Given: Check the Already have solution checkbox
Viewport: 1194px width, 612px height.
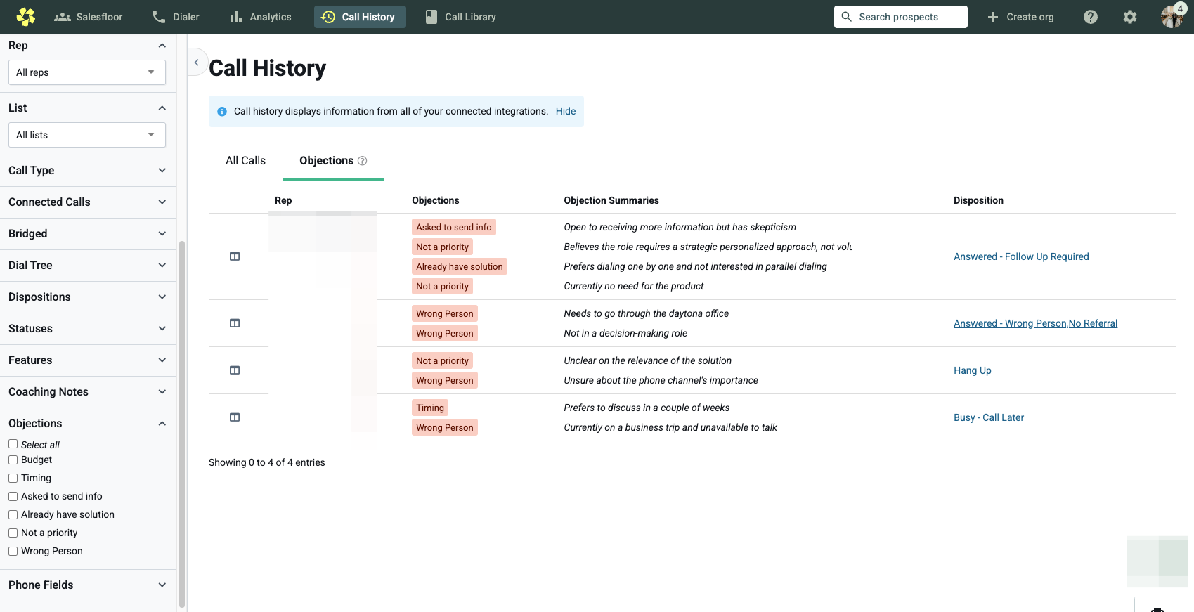Looking at the screenshot, I should coord(13,514).
